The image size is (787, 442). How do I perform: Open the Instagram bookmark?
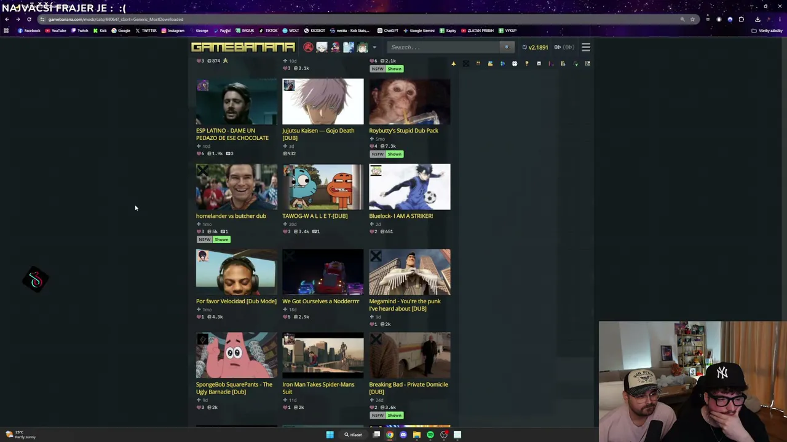coord(173,31)
